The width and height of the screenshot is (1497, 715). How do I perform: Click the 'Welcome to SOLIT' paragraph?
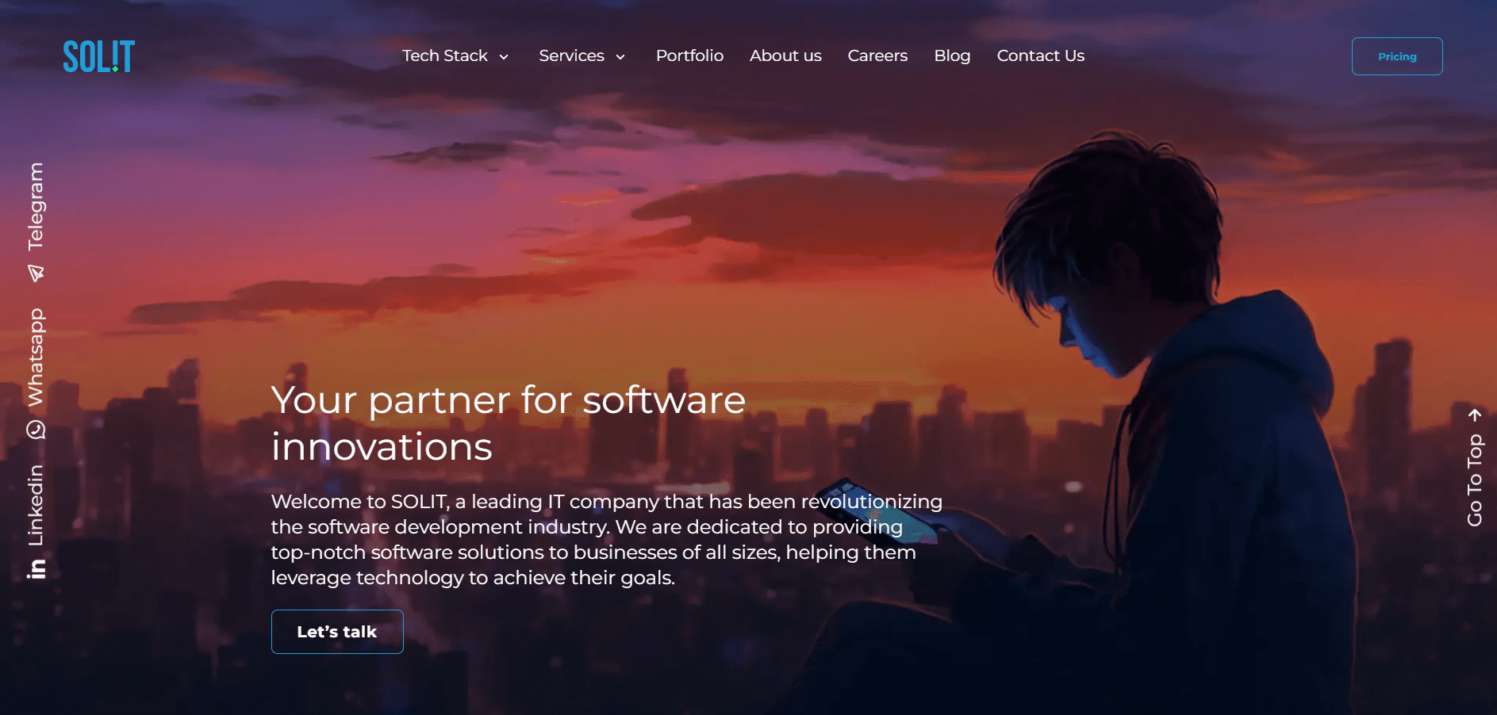pos(607,539)
